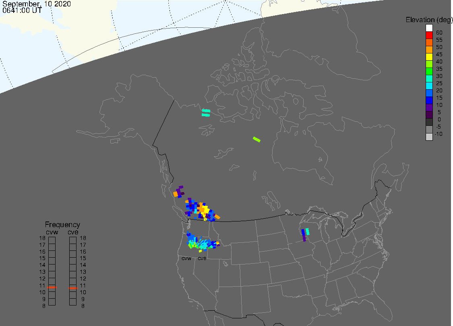Click the 40 label in Elevation legend

439,62
